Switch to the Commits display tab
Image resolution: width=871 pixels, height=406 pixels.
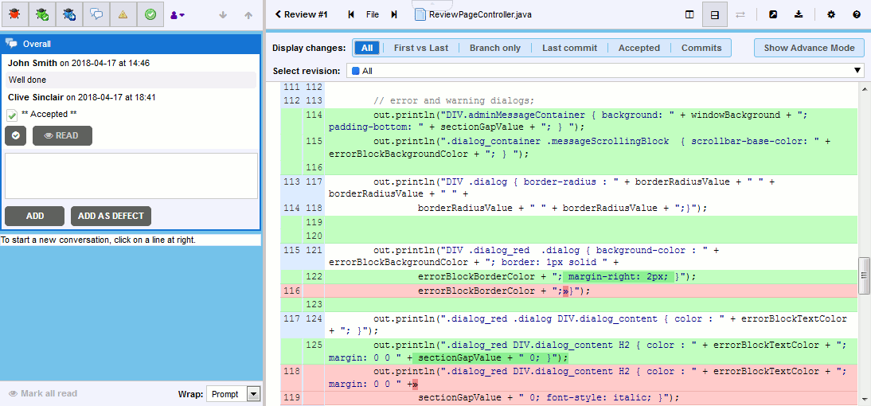pyautogui.click(x=701, y=48)
